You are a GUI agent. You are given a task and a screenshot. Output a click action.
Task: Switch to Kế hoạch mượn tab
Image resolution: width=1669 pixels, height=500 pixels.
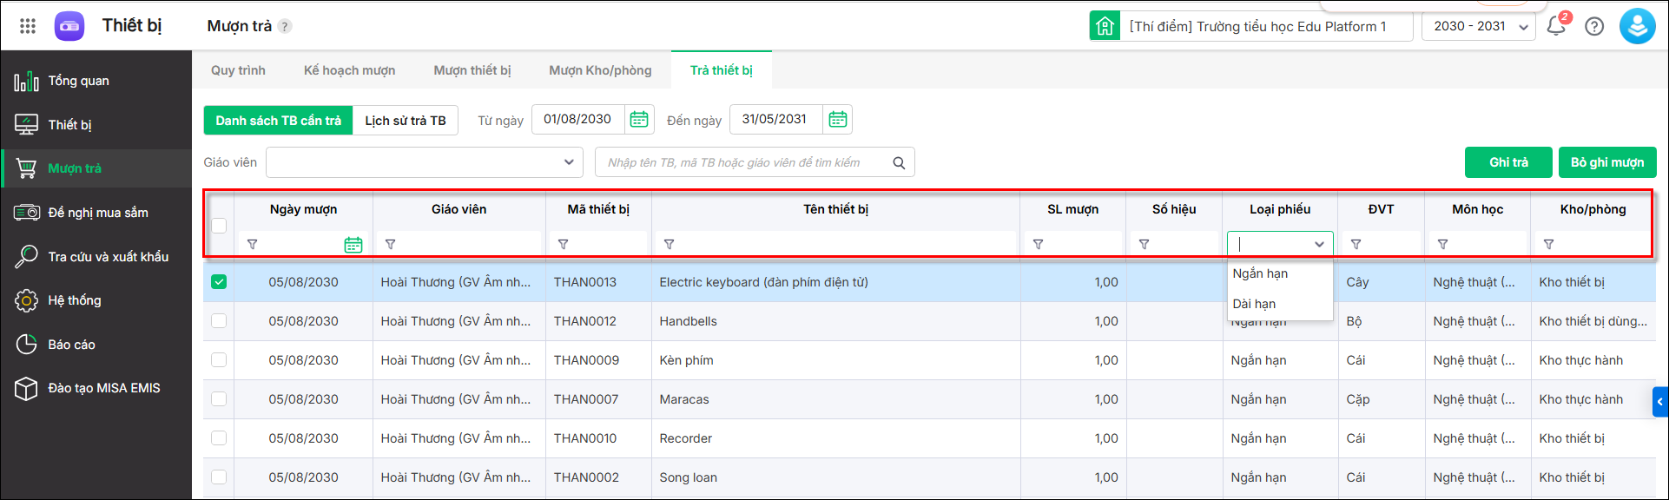pyautogui.click(x=349, y=70)
